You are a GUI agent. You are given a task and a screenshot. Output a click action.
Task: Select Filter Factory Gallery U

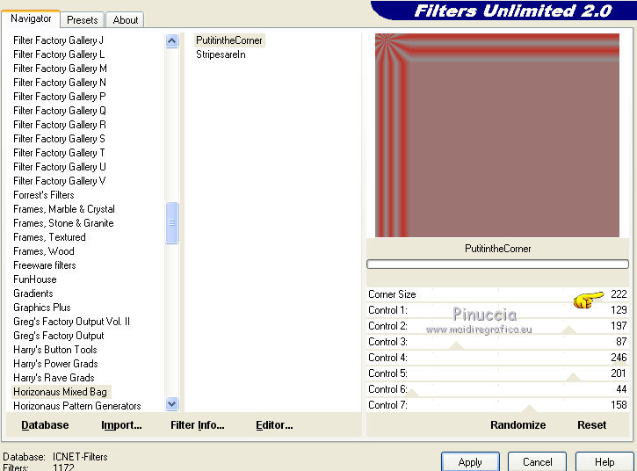tap(60, 167)
